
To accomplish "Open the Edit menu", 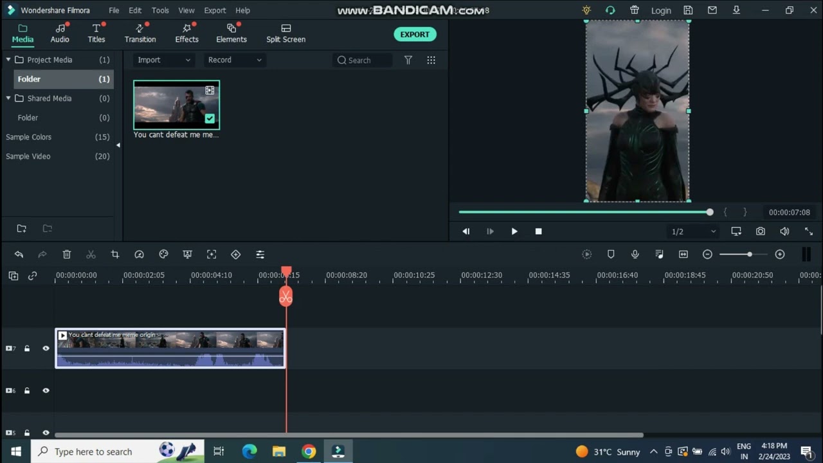I will 135,10.
